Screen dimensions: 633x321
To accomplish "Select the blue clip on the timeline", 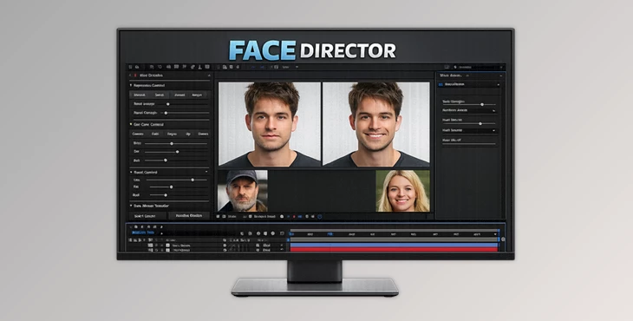I will tap(394, 245).
